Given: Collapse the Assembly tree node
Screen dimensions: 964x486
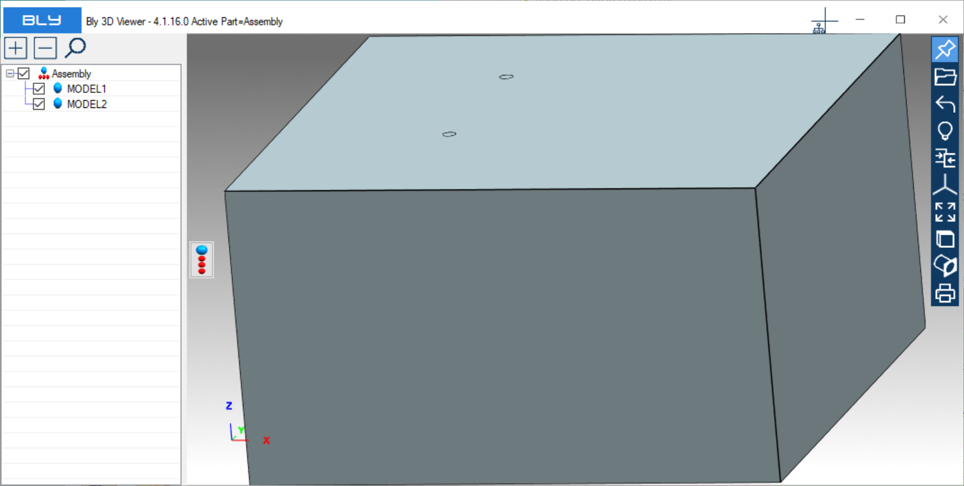Looking at the screenshot, I should (10, 73).
